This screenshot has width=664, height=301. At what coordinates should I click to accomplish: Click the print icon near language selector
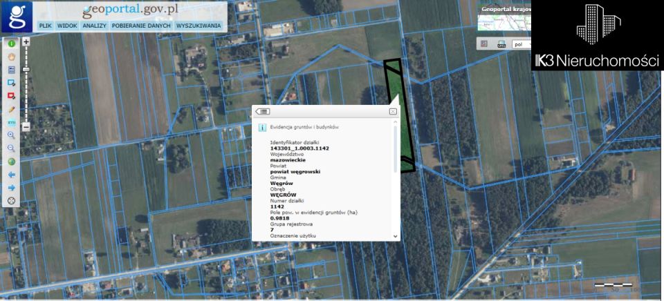pos(500,43)
